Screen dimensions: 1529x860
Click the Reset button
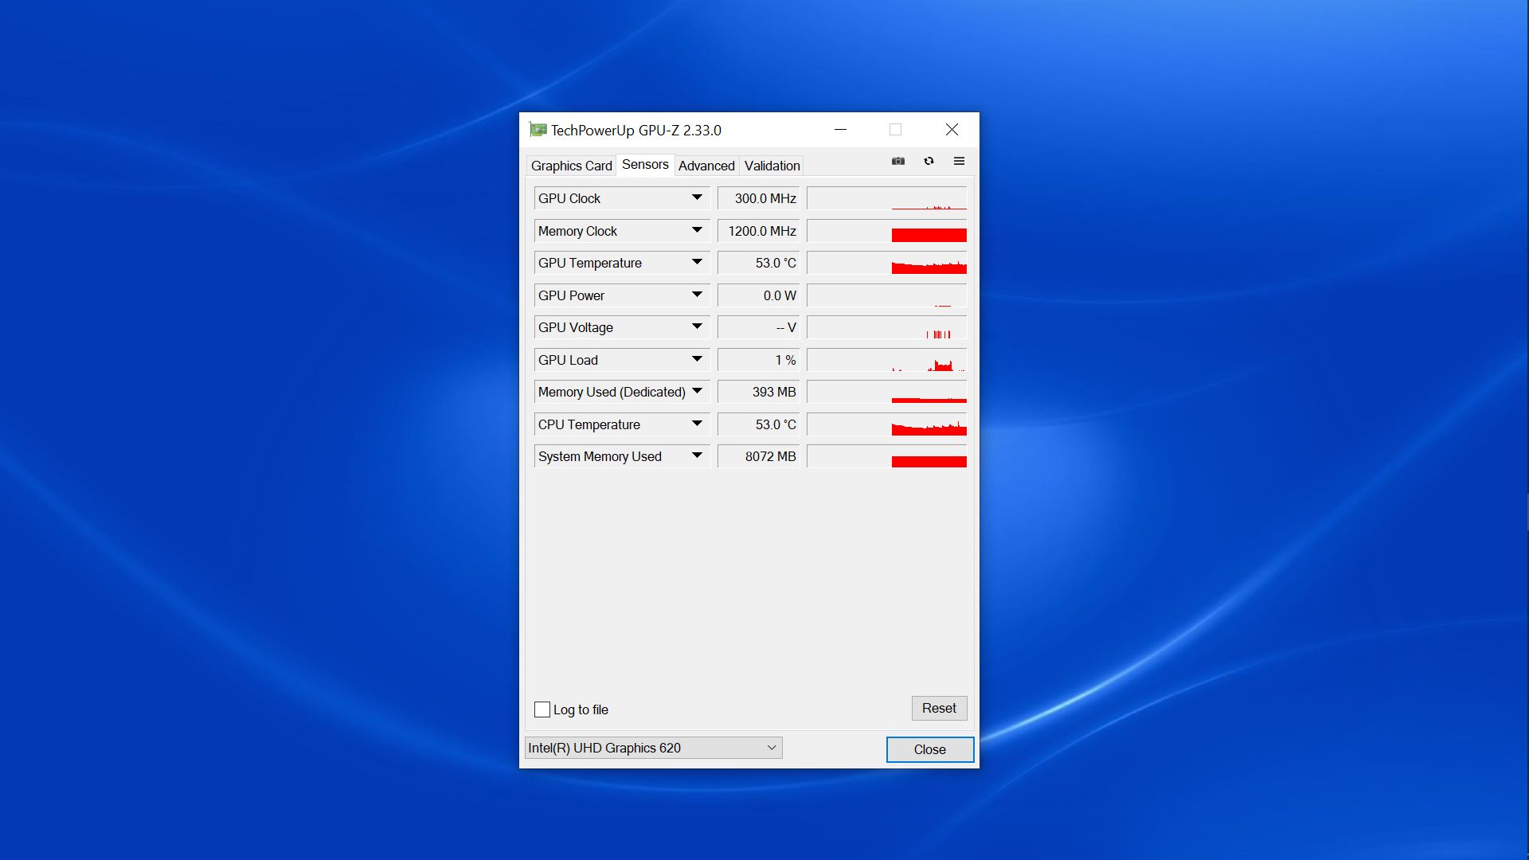point(939,708)
